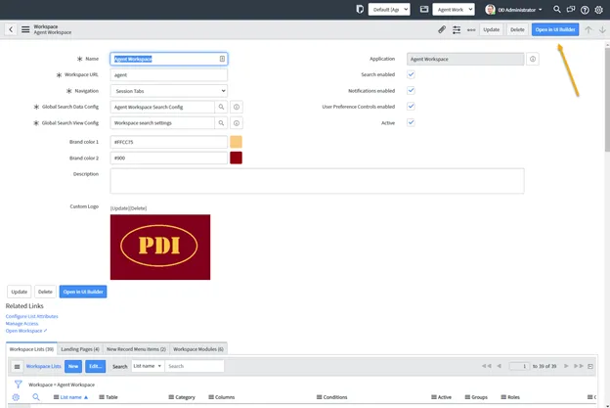Look up Global Search Data Config record
The image size is (610, 408).
click(x=222, y=107)
